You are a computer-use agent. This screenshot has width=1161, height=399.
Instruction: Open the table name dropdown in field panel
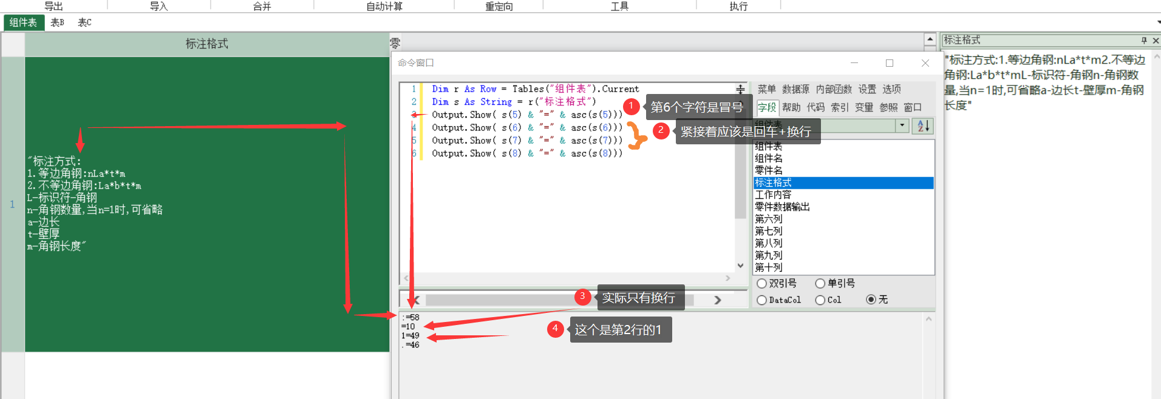coord(902,126)
